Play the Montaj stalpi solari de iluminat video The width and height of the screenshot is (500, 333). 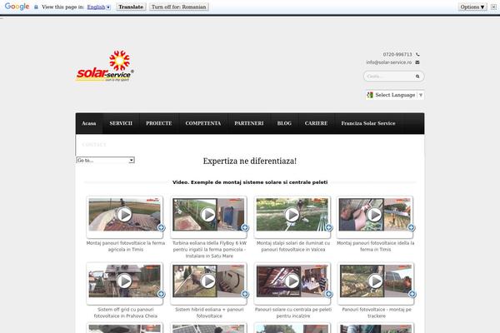tap(292, 215)
